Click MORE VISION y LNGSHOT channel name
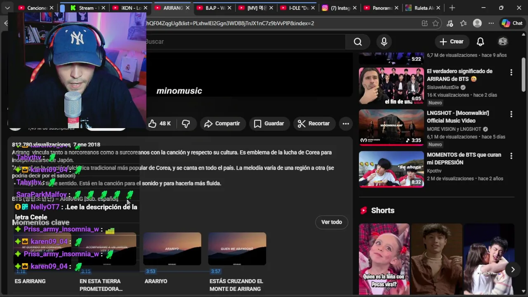The image size is (528, 297). 454,129
